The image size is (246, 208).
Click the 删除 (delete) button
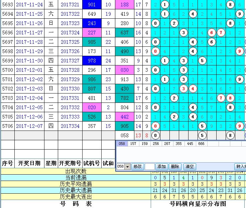(x=175, y=167)
